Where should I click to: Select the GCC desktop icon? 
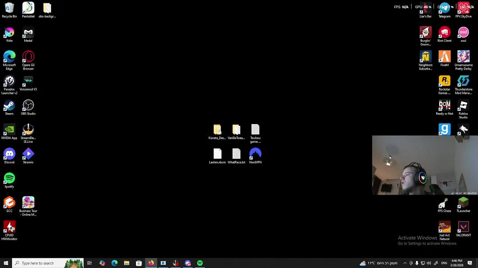point(9,205)
